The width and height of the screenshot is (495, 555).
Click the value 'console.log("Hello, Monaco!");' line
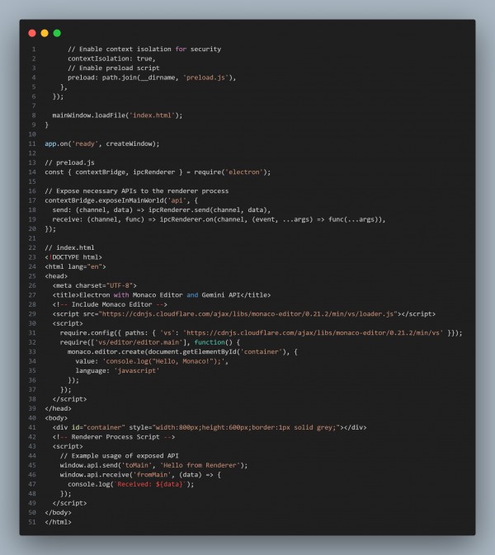click(x=152, y=361)
